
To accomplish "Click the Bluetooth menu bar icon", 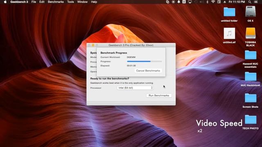I will [208, 2].
